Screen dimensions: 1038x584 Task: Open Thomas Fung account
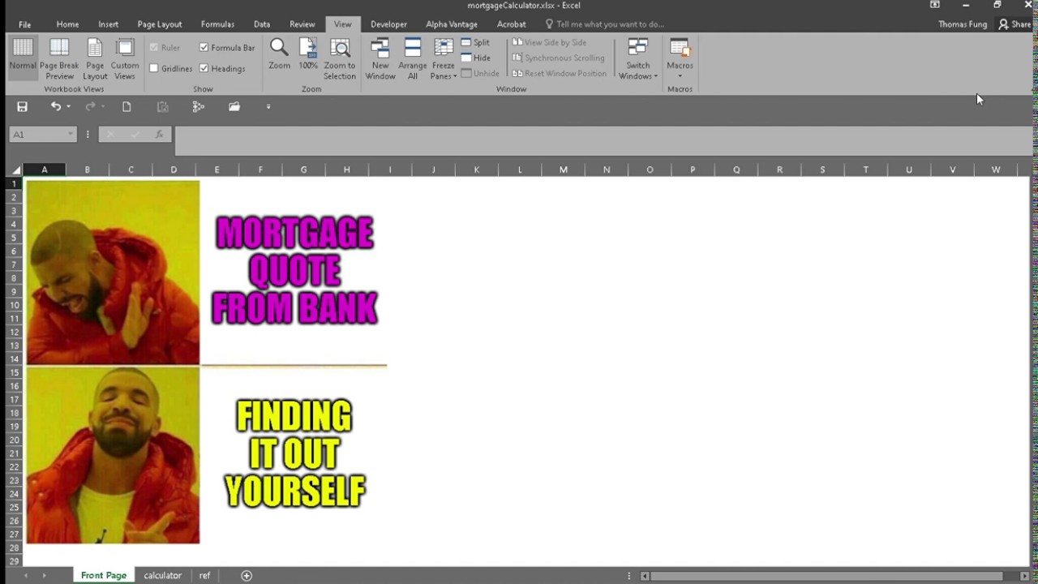point(963,24)
